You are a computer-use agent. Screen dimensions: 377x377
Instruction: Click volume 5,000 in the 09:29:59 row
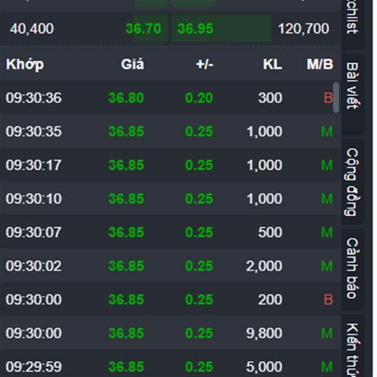[265, 367]
